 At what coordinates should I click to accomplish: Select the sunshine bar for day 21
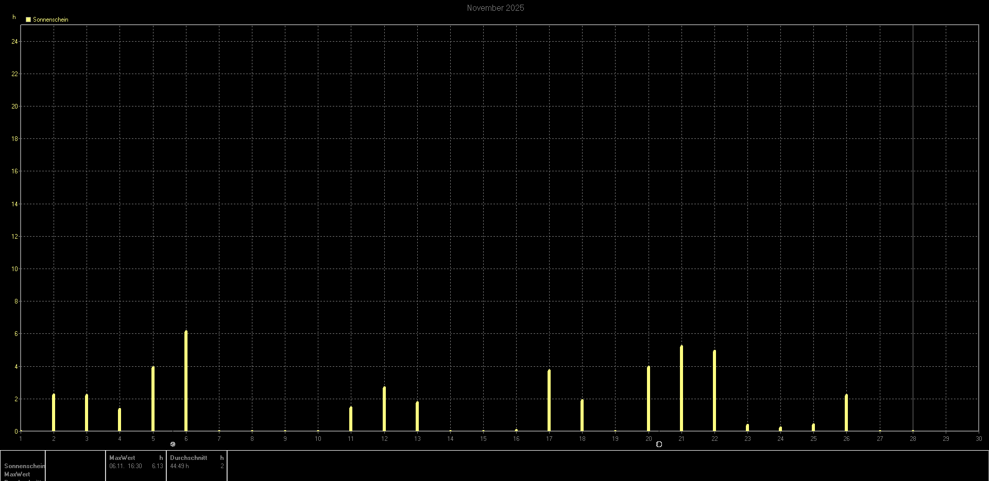click(x=681, y=388)
